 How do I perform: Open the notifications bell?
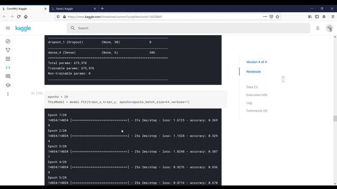pyautogui.click(x=318, y=28)
